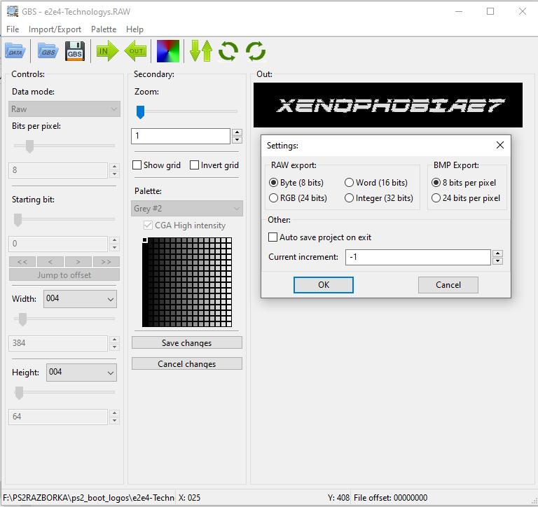Click the green OUT arrow icon
Image resolution: width=538 pixels, height=507 pixels.
(x=135, y=51)
